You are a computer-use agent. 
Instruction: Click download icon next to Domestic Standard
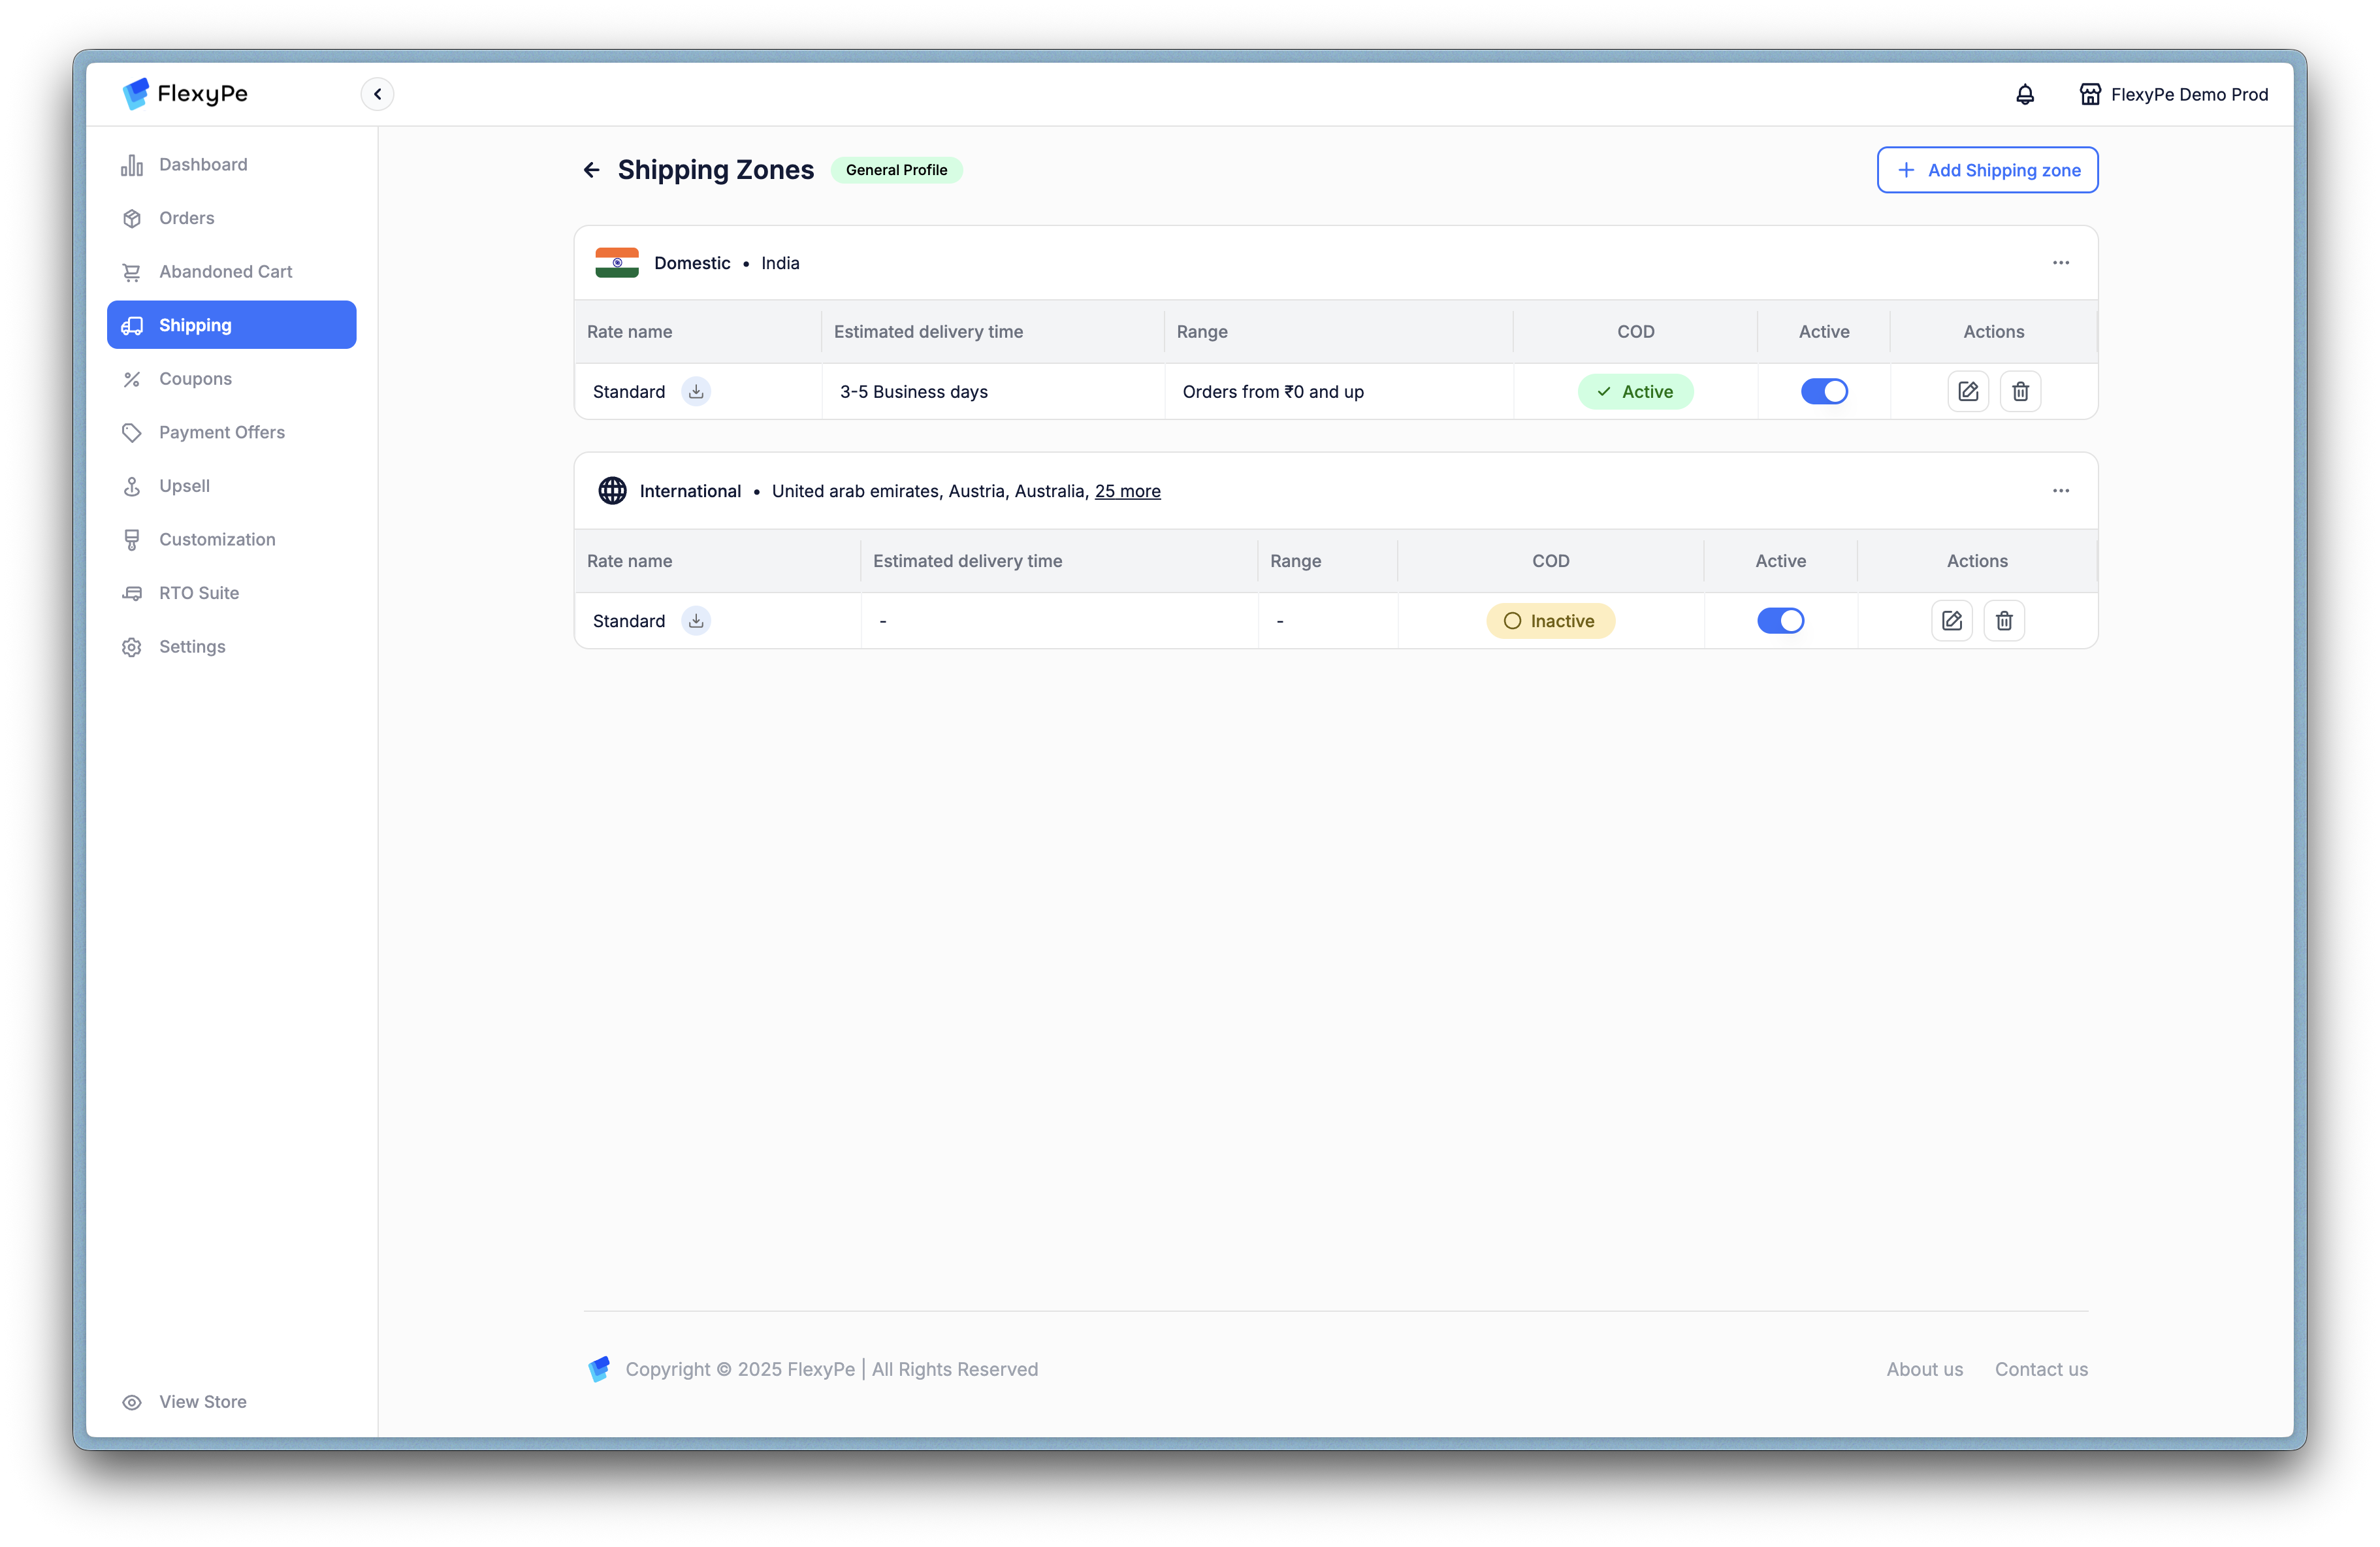click(x=696, y=391)
